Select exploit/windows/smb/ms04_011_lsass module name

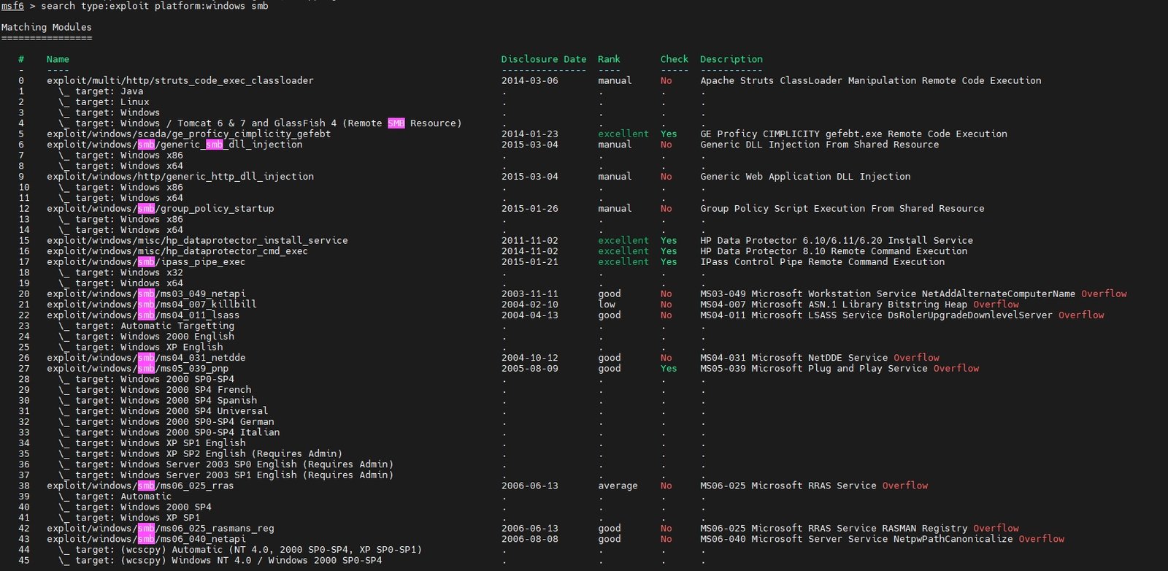[143, 315]
